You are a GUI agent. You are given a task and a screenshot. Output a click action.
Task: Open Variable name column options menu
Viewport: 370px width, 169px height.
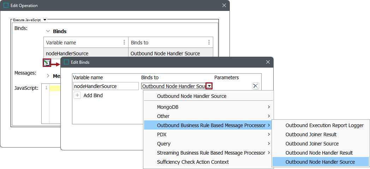tap(124, 43)
